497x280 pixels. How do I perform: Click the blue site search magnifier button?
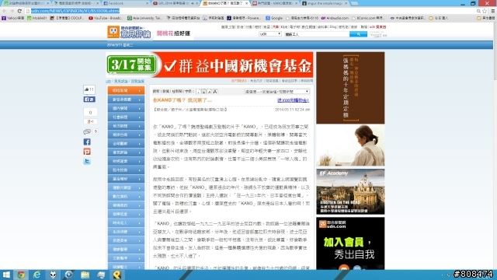pyautogui.click(x=358, y=34)
